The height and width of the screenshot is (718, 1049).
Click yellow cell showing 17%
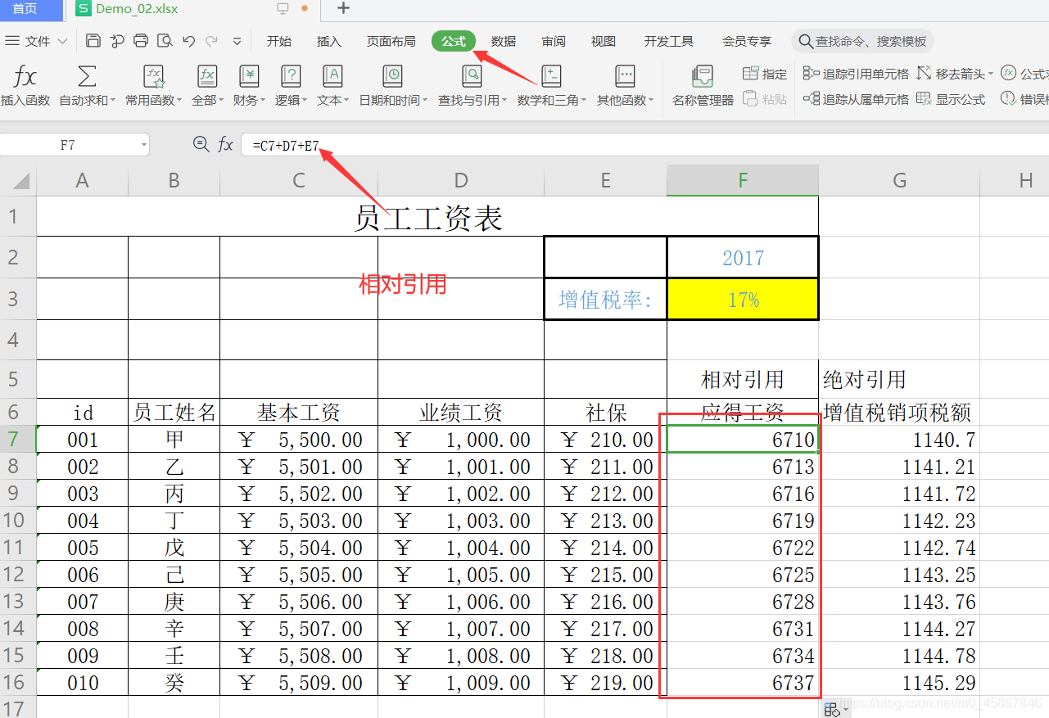point(743,299)
